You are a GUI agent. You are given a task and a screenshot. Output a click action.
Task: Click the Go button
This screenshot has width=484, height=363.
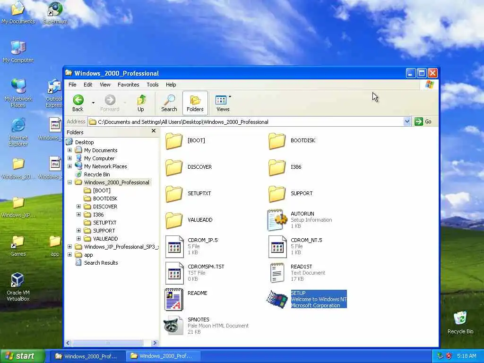[x=423, y=121]
